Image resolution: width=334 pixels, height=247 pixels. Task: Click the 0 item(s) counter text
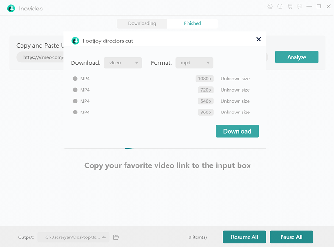pyautogui.click(x=198, y=237)
